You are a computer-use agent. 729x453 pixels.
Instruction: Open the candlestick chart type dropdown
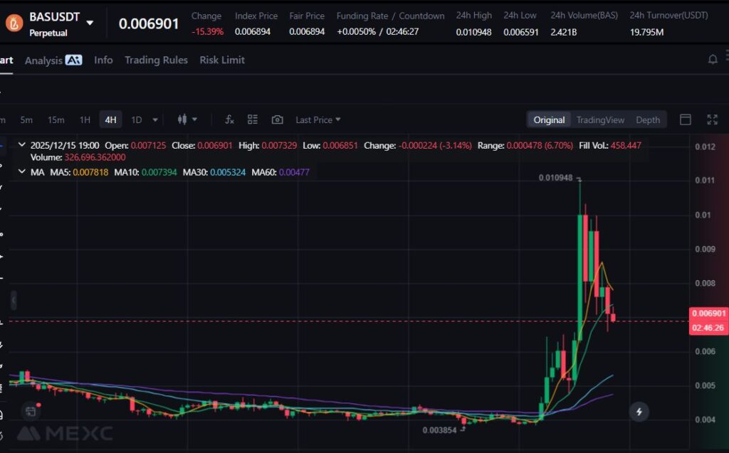pos(187,119)
